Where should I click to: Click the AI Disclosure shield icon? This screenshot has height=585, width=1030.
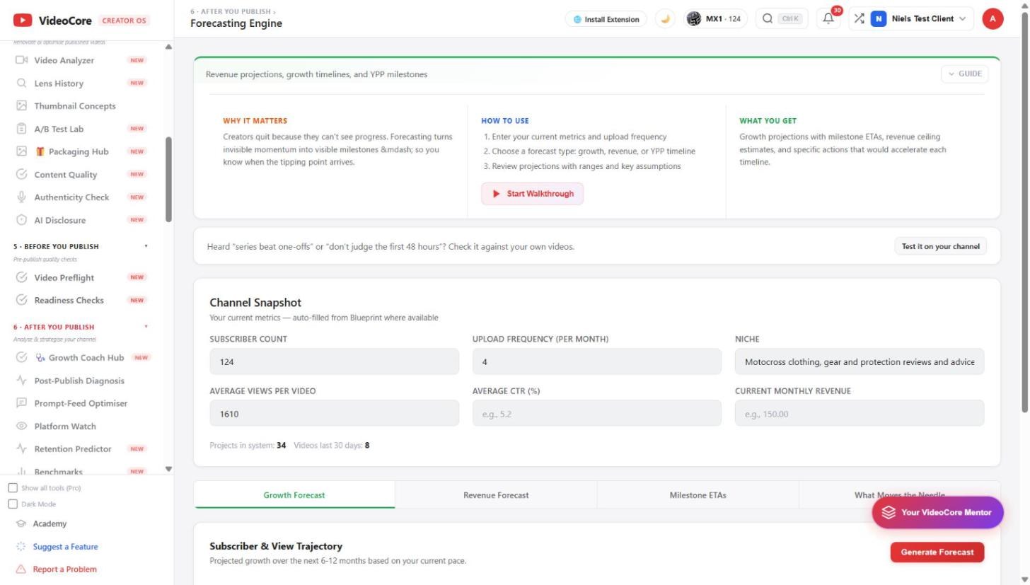click(21, 220)
